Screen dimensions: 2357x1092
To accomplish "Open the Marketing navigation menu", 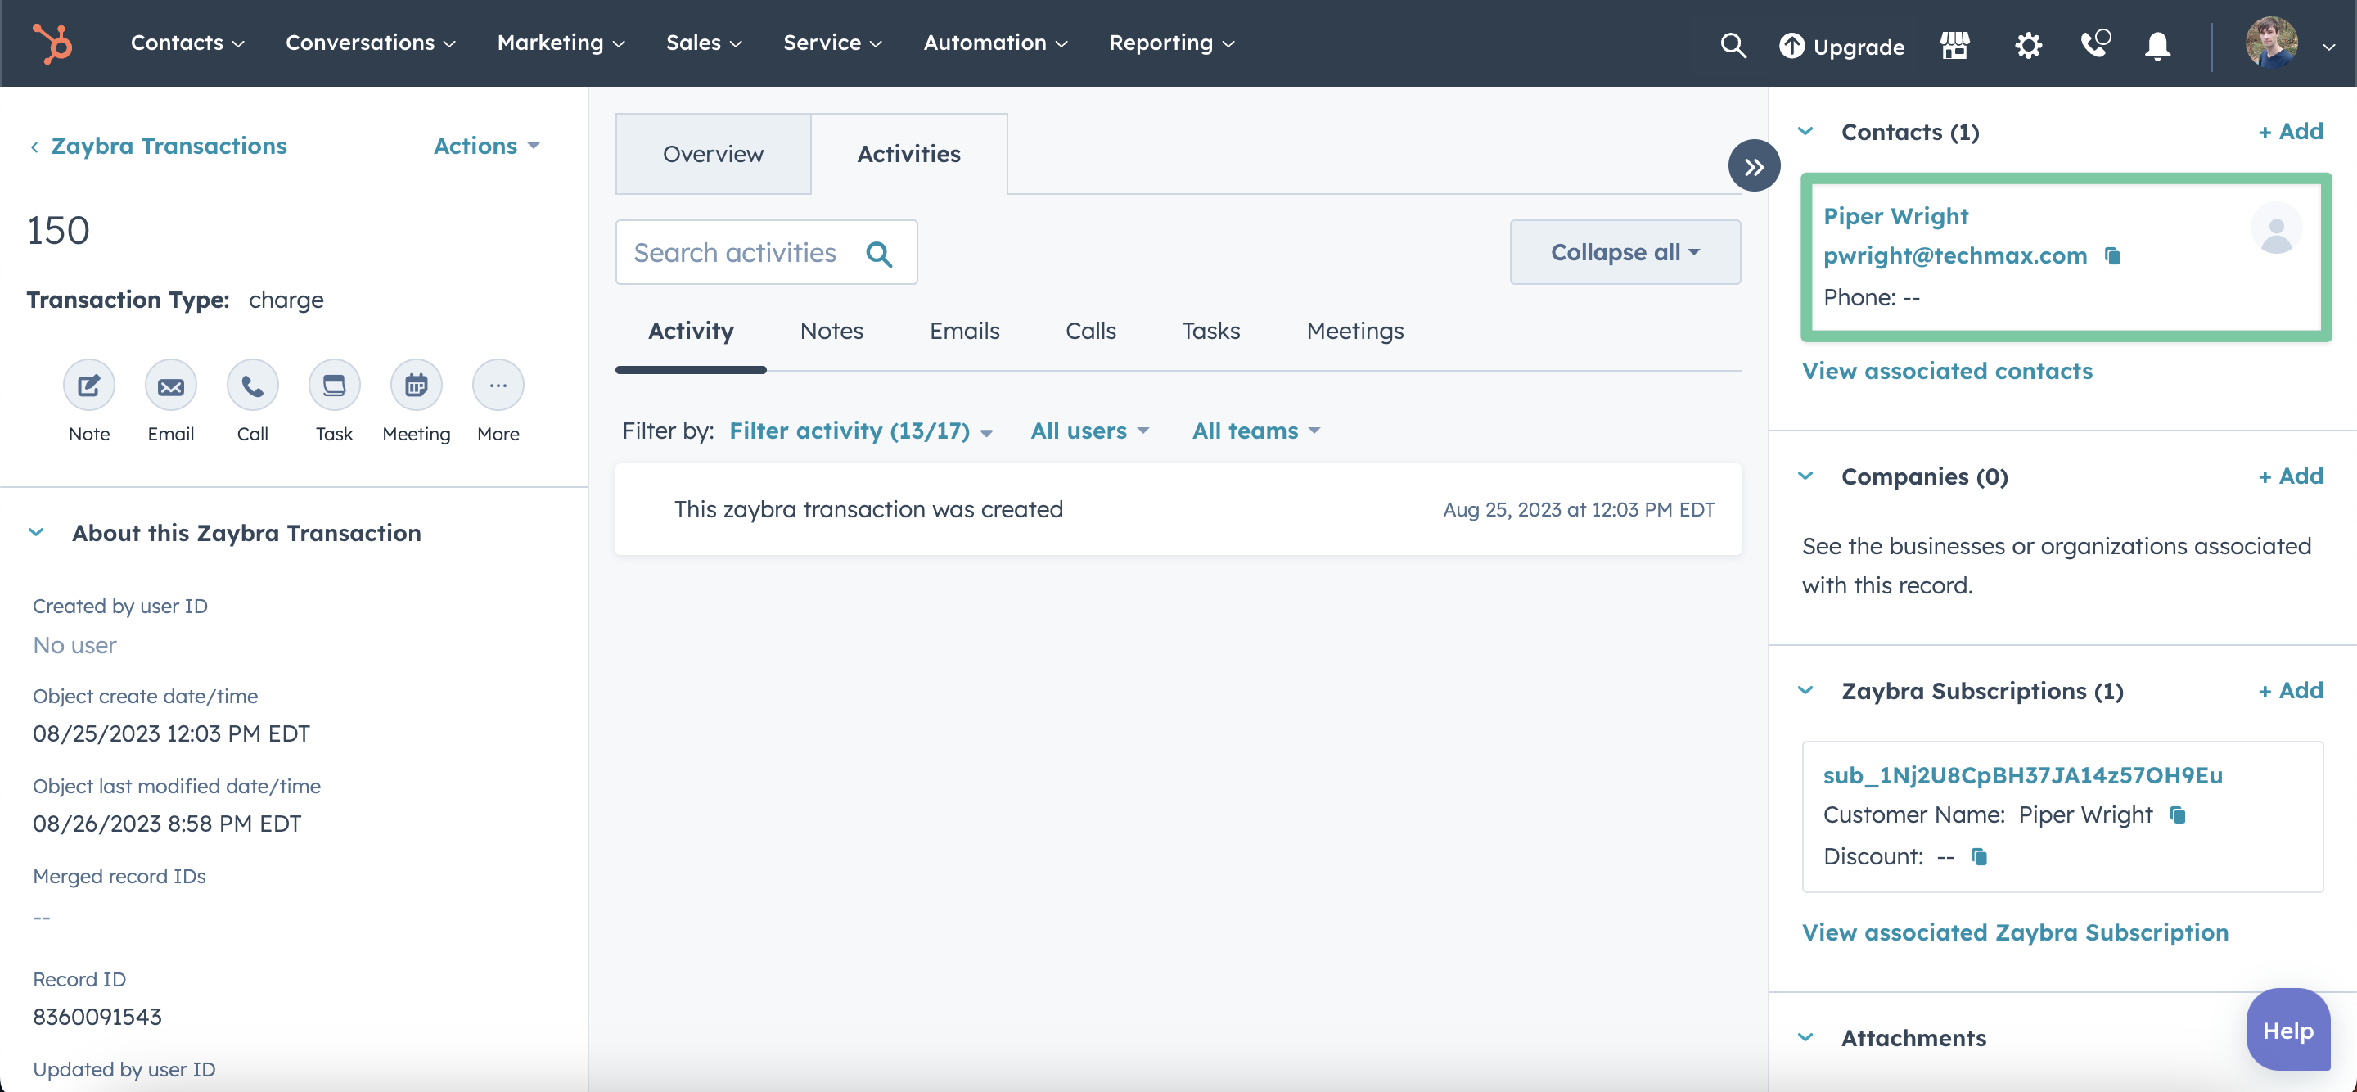I will click(561, 43).
